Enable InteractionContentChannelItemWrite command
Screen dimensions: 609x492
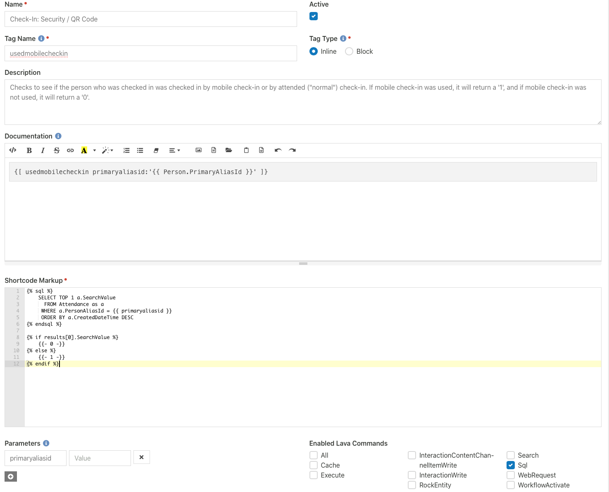point(412,455)
